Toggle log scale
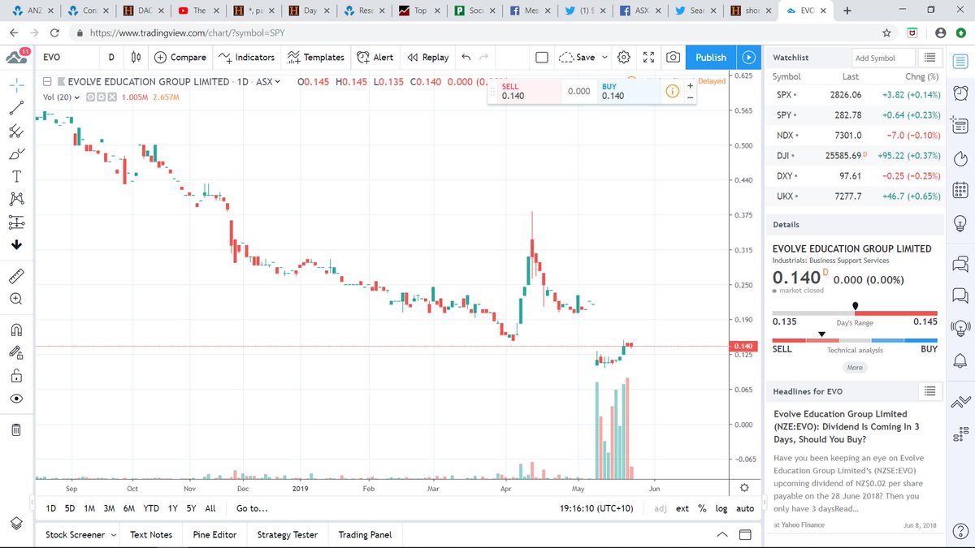This screenshot has height=548, width=975. coord(721,508)
